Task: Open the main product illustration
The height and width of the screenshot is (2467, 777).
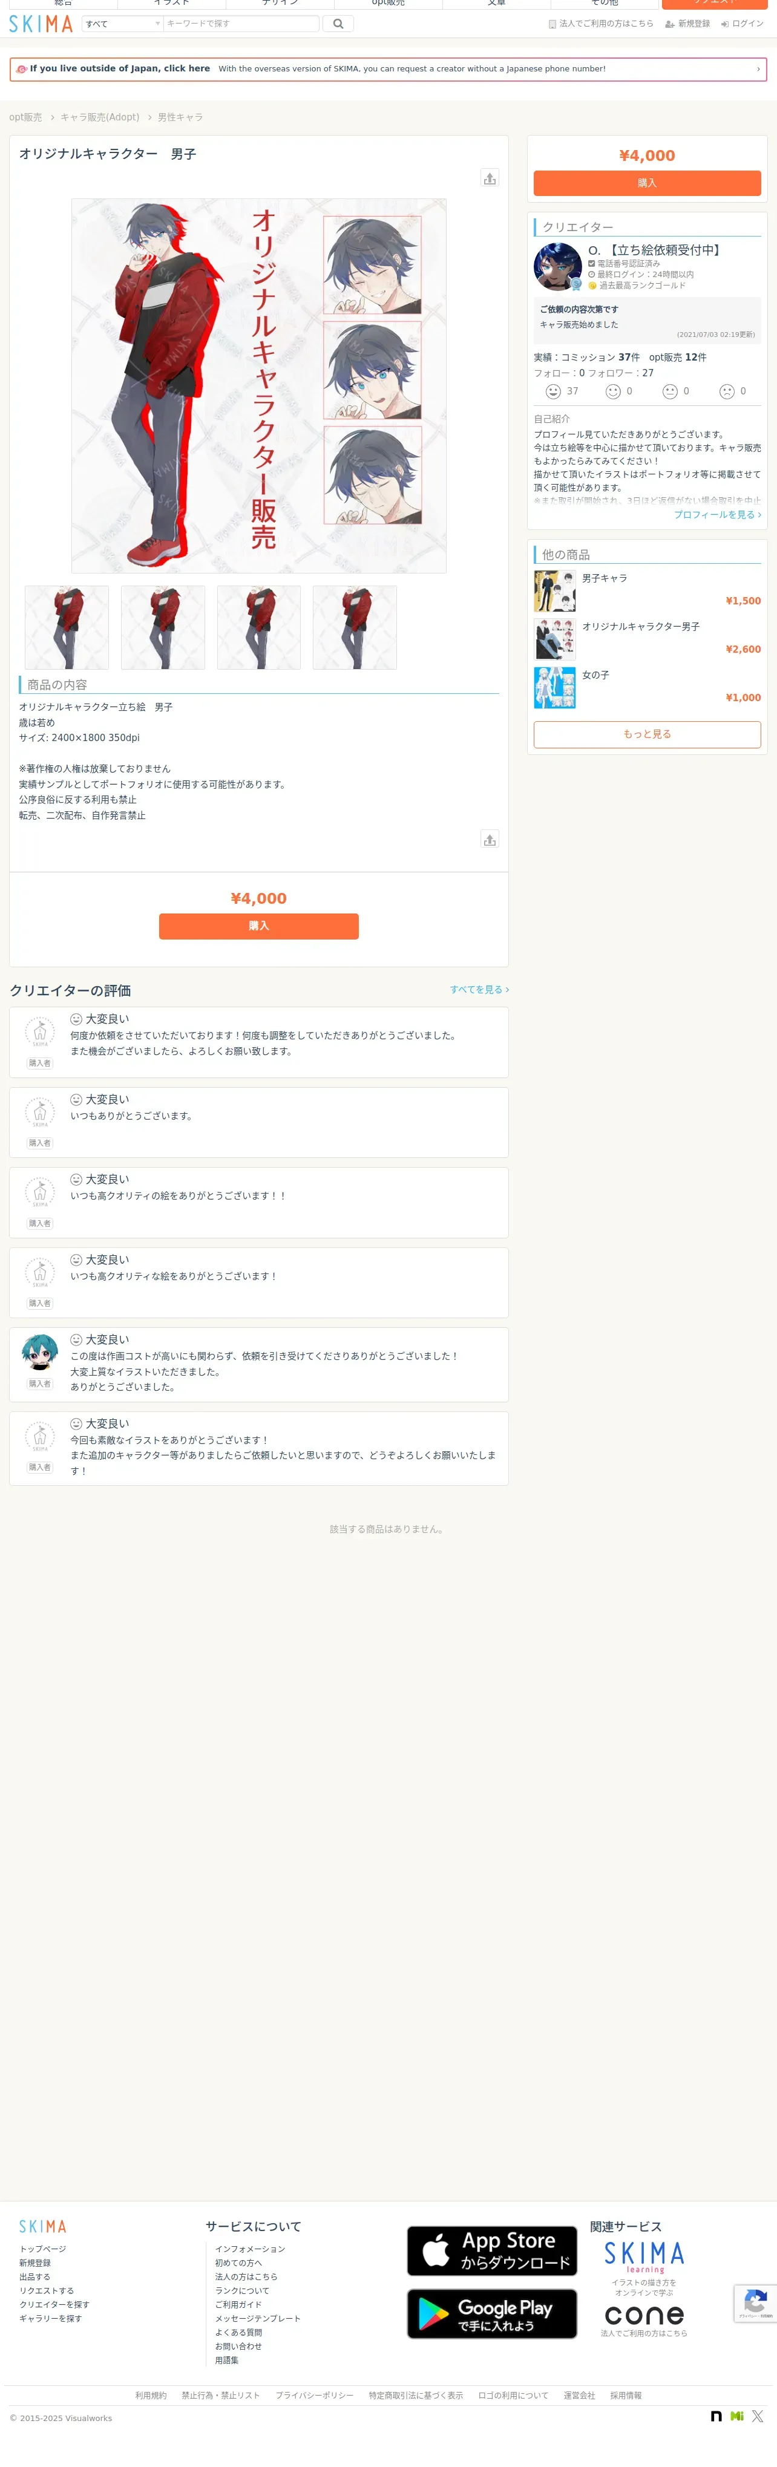Action: 258,386
